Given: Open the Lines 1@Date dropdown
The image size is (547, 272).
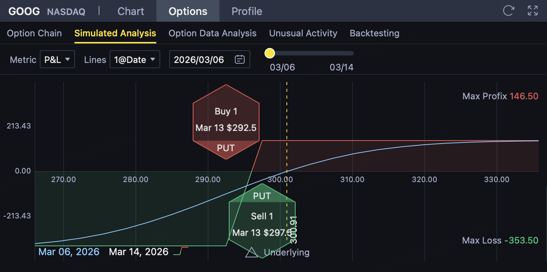Looking at the screenshot, I should click(x=135, y=60).
